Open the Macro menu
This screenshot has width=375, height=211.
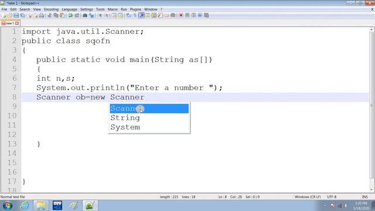tap(112, 9)
